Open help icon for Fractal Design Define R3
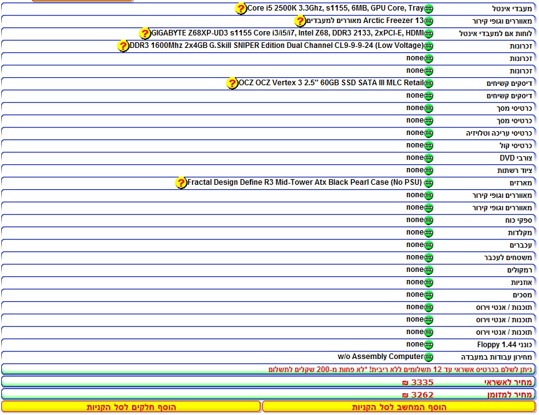Screen dimensions: 539x415 (181, 183)
